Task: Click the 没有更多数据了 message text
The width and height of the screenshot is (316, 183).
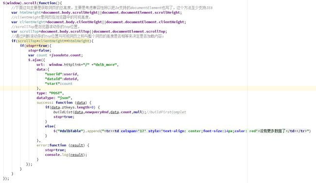Action: tap(273, 131)
